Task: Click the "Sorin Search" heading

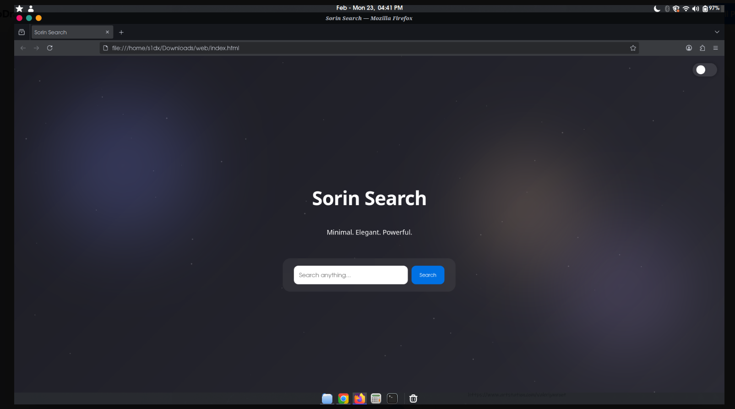Action: coord(369,198)
